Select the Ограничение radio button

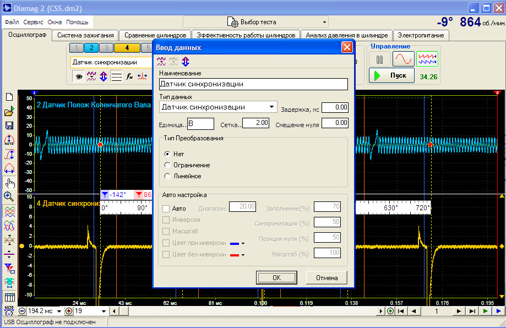point(167,165)
